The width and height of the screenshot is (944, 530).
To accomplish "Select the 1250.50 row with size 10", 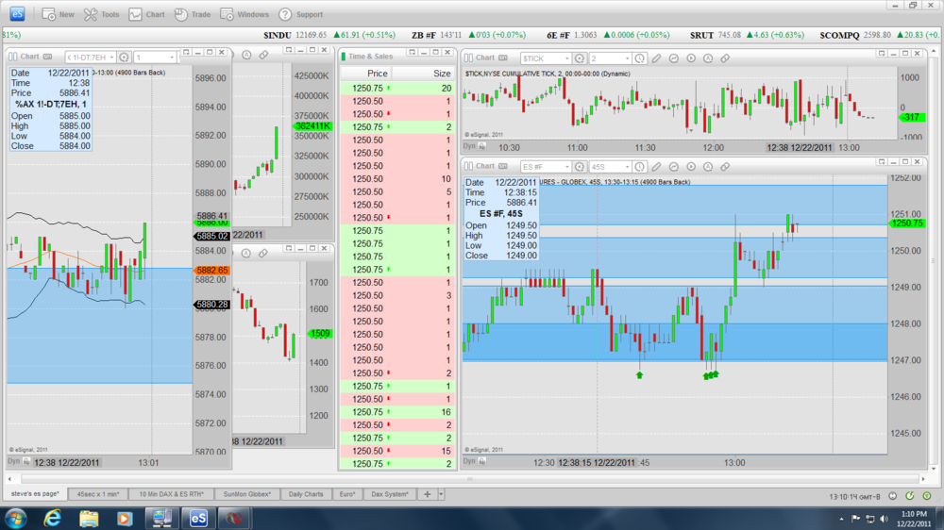I will coord(397,178).
